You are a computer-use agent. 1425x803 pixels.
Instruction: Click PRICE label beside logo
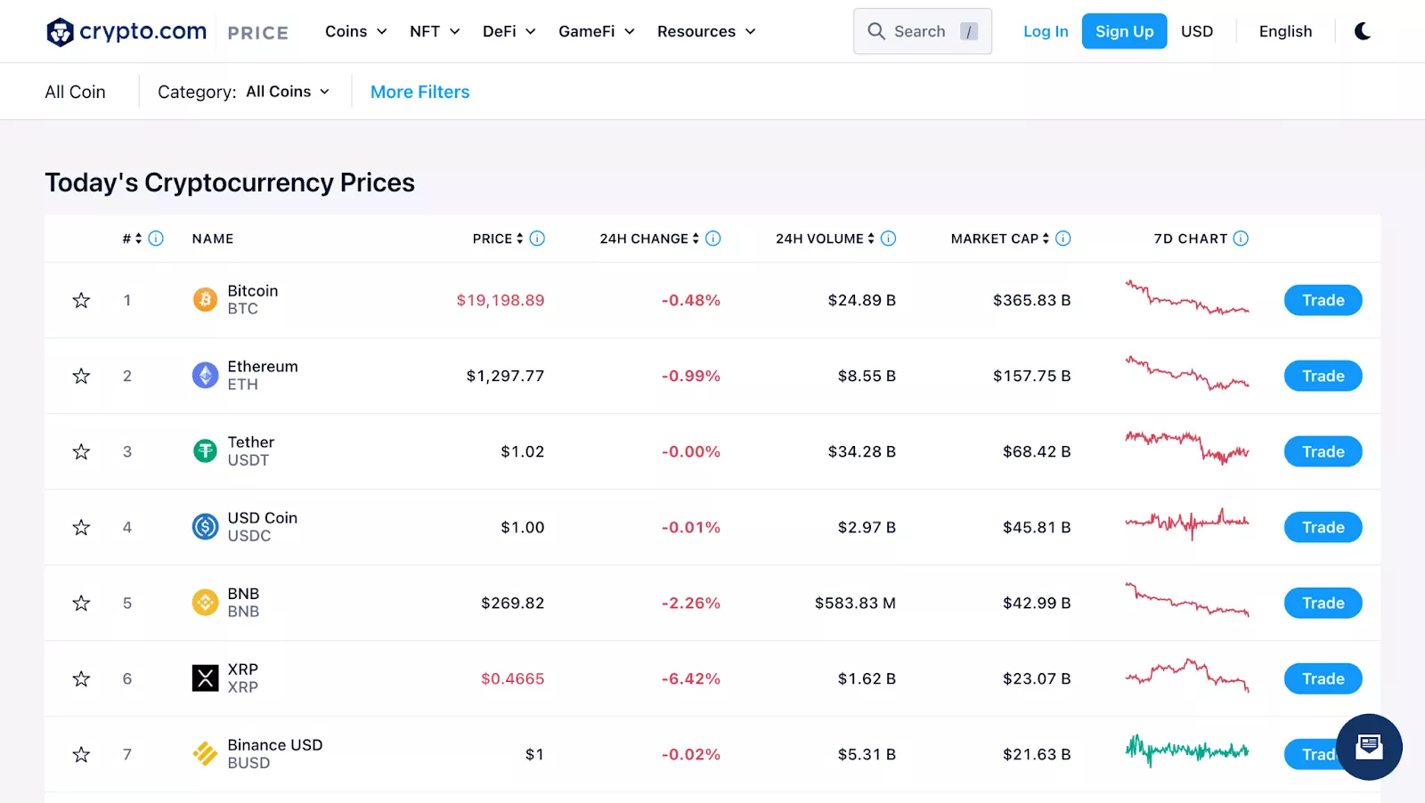257,33
